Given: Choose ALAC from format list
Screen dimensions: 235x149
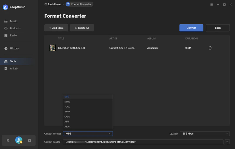Looking at the screenshot, I should pos(88,126).
